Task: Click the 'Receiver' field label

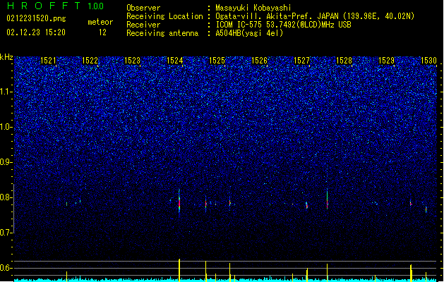Action: [x=143, y=25]
